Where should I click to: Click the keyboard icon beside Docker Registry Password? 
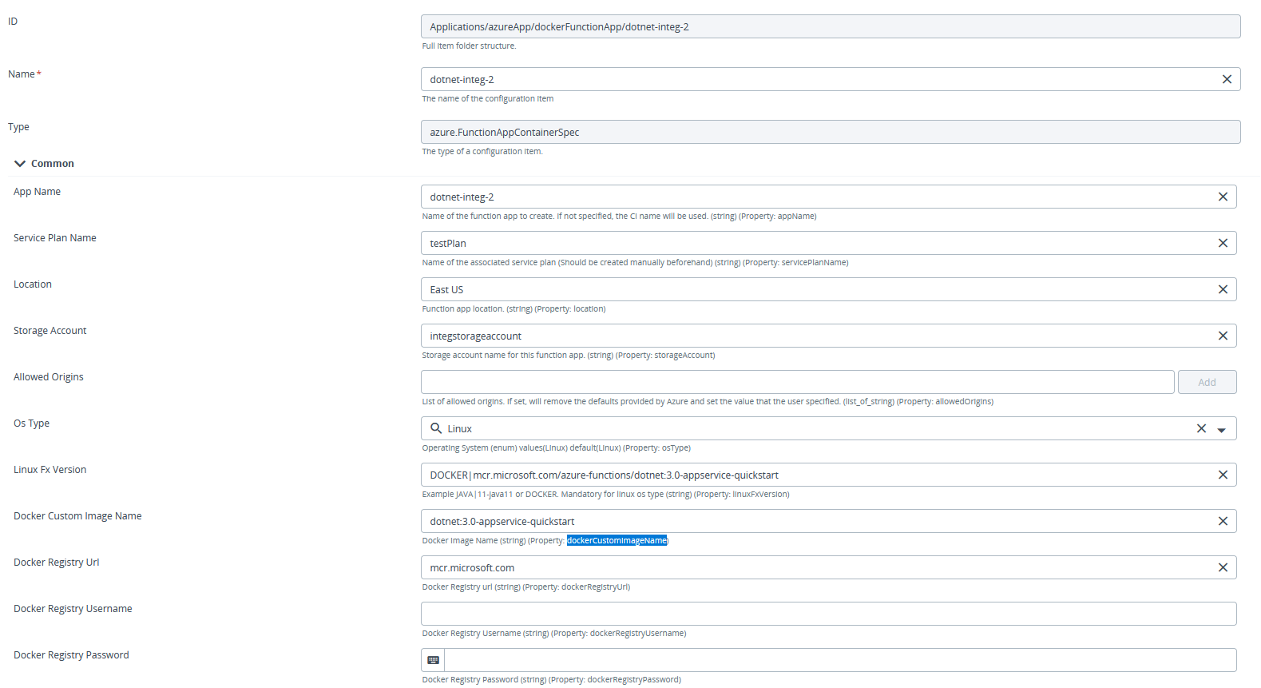click(x=433, y=659)
